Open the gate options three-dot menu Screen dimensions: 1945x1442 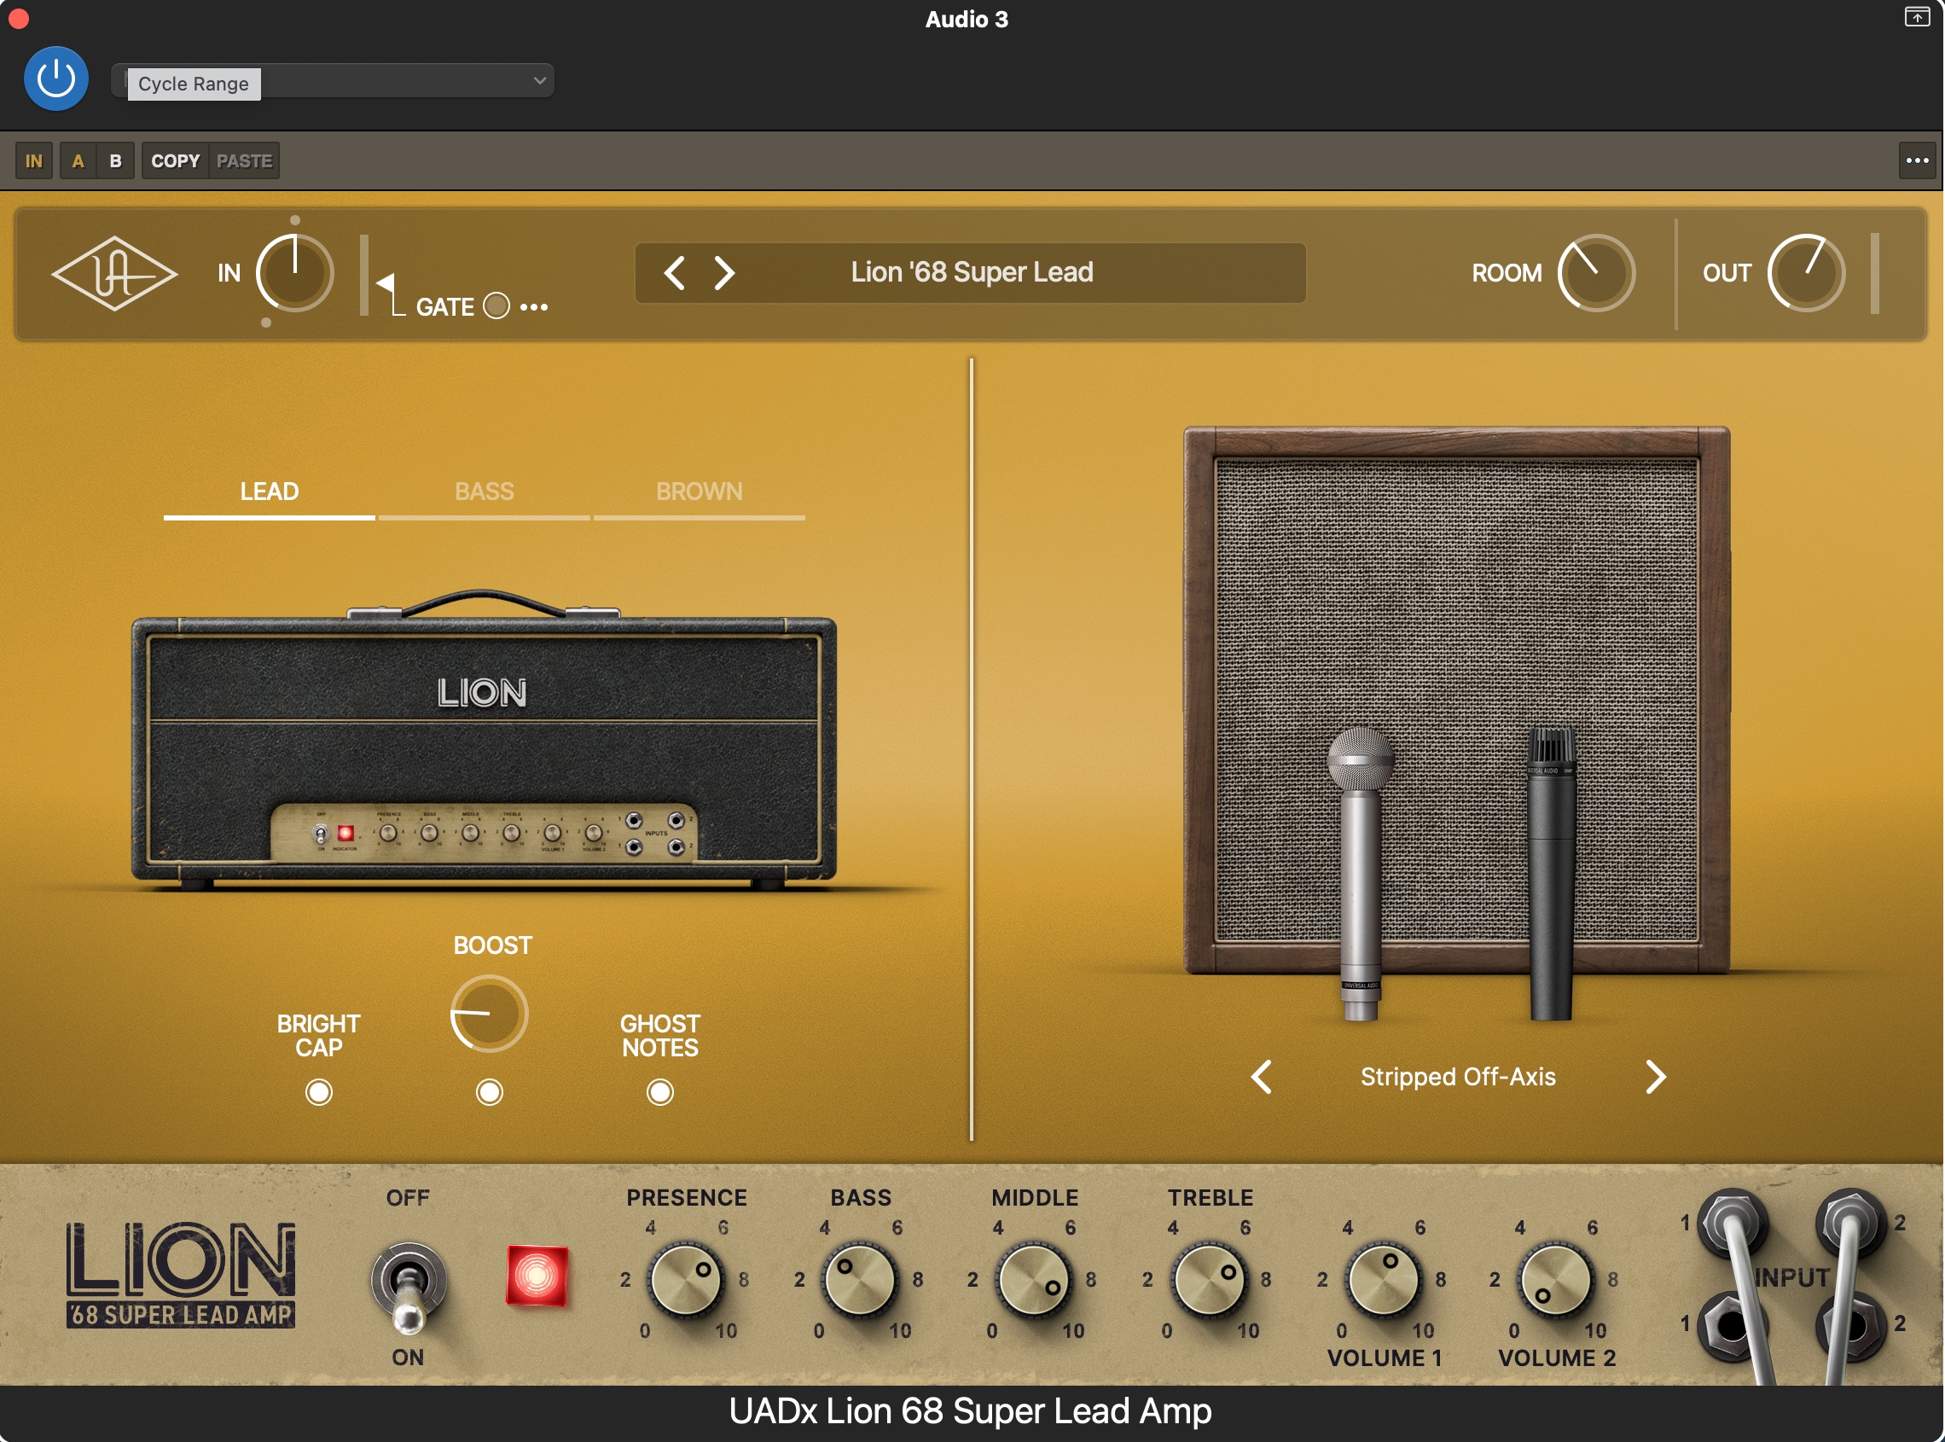(534, 307)
